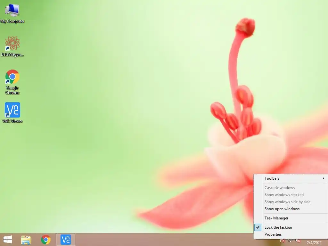The image size is (328, 246).
Task: Choose Show open windows
Action: pyautogui.click(x=291, y=209)
